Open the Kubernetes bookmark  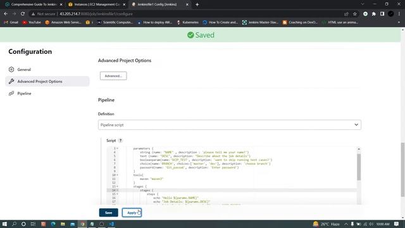click(x=188, y=22)
